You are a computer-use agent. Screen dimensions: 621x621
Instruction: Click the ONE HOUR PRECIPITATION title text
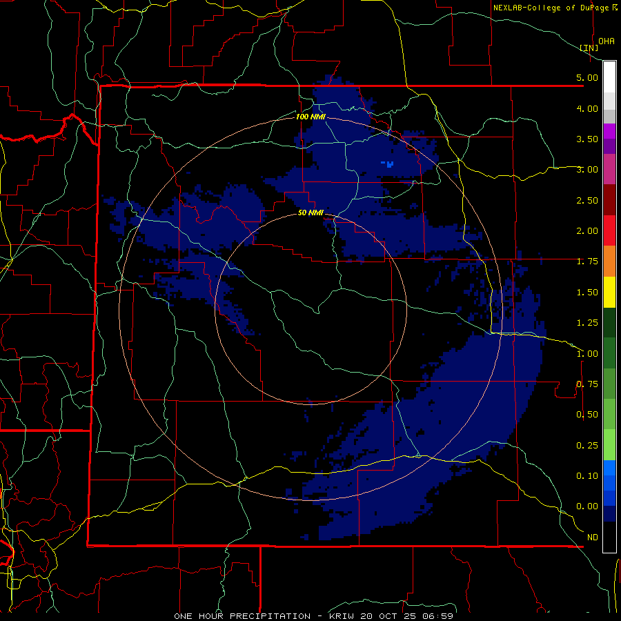pyautogui.click(x=242, y=616)
